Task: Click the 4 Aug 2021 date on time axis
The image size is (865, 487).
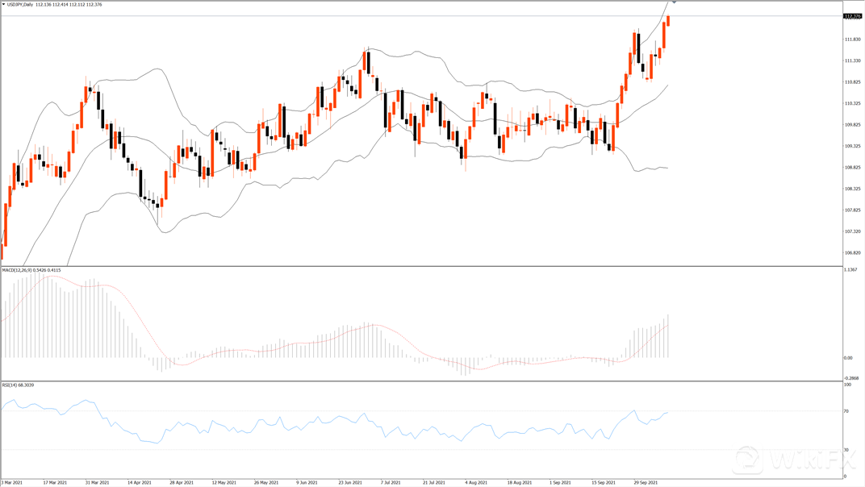Action: pyautogui.click(x=476, y=482)
